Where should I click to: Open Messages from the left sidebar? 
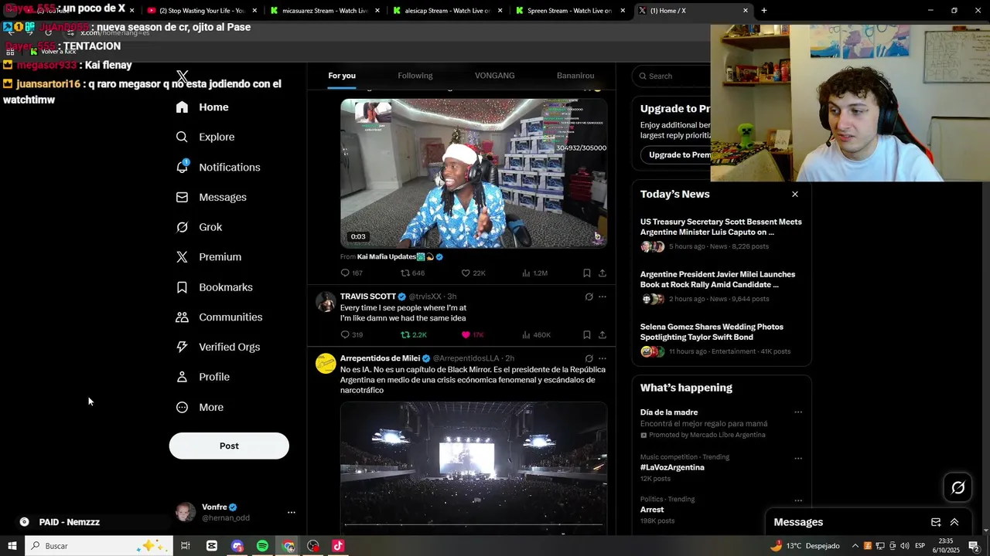[211, 197]
